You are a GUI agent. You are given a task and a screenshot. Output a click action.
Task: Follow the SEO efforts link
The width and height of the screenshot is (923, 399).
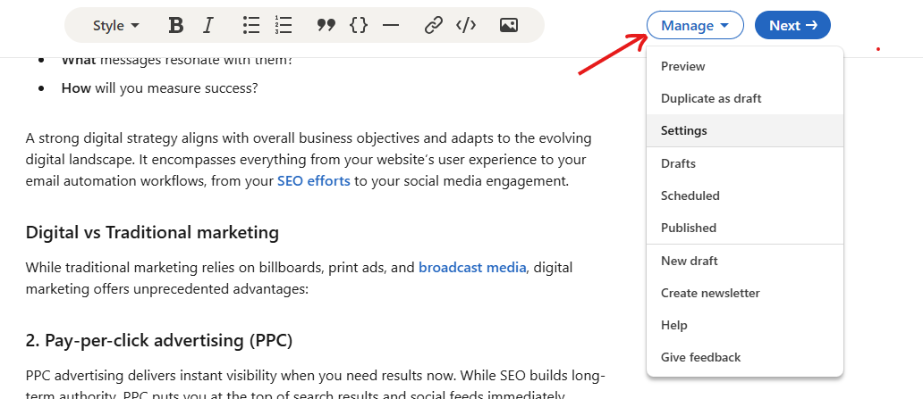314,181
